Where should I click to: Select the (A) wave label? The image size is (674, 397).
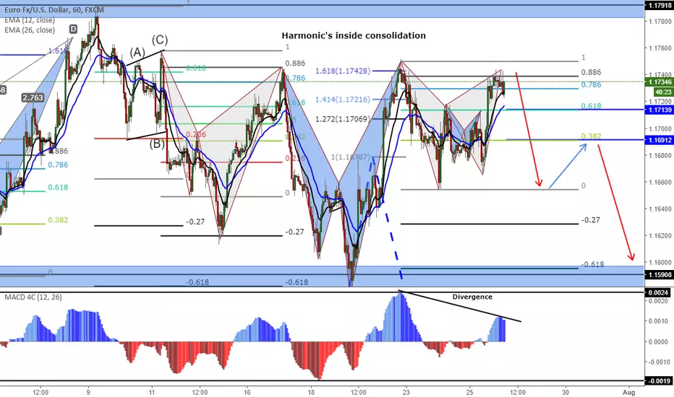tap(137, 53)
